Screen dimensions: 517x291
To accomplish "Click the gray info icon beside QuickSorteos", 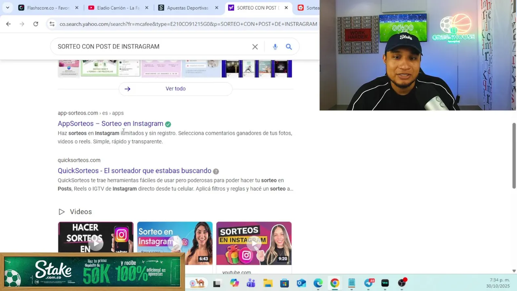I will pyautogui.click(x=216, y=171).
